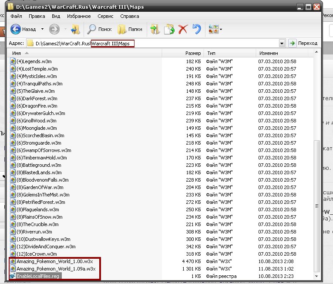
Task: Select file name (8)GolemsInTheMist.w3m
Action: tap(43, 195)
